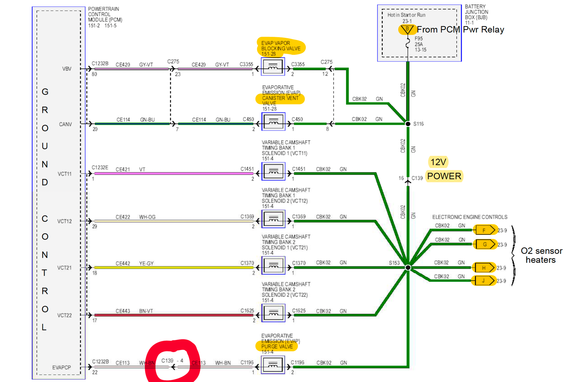Click the VCT11 solenoid coil symbol
The height and width of the screenshot is (382, 567).
pos(273,171)
